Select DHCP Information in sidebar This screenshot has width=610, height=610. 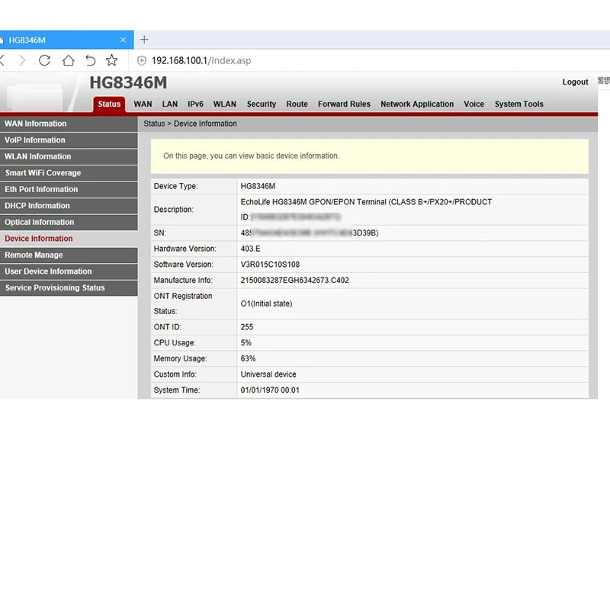pos(69,206)
